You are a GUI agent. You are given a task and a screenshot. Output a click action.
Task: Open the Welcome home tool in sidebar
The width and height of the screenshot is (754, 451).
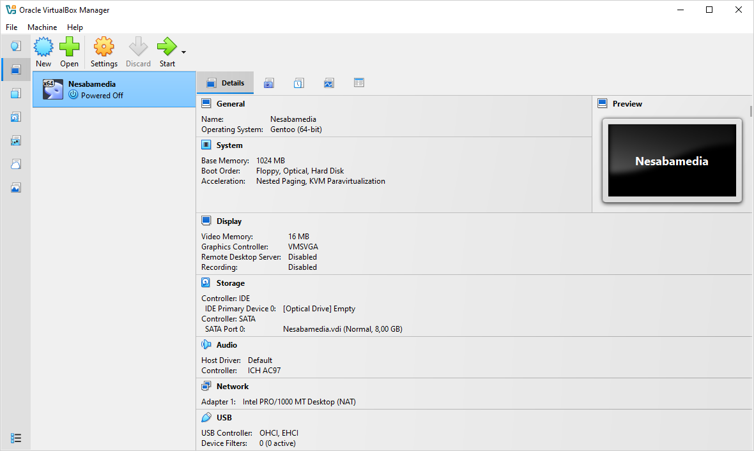pyautogui.click(x=15, y=46)
